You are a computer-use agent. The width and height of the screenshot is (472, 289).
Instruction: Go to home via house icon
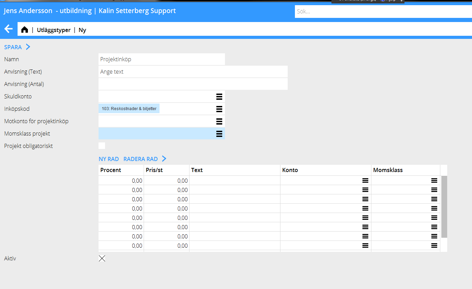24,30
